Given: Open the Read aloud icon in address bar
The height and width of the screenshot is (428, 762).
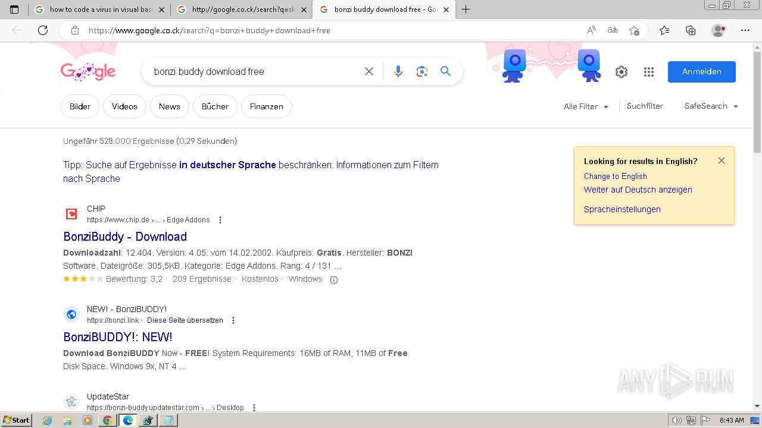Looking at the screenshot, I should point(591,30).
